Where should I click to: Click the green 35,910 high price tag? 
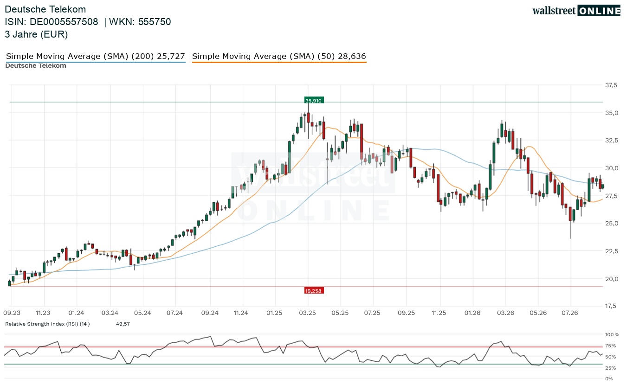point(314,100)
